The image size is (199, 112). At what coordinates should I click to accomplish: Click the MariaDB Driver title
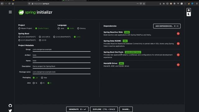pyautogui.click(x=110, y=63)
